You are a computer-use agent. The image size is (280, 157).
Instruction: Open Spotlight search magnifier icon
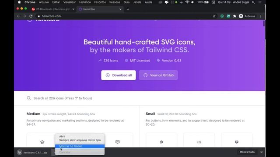(x=253, y=2)
